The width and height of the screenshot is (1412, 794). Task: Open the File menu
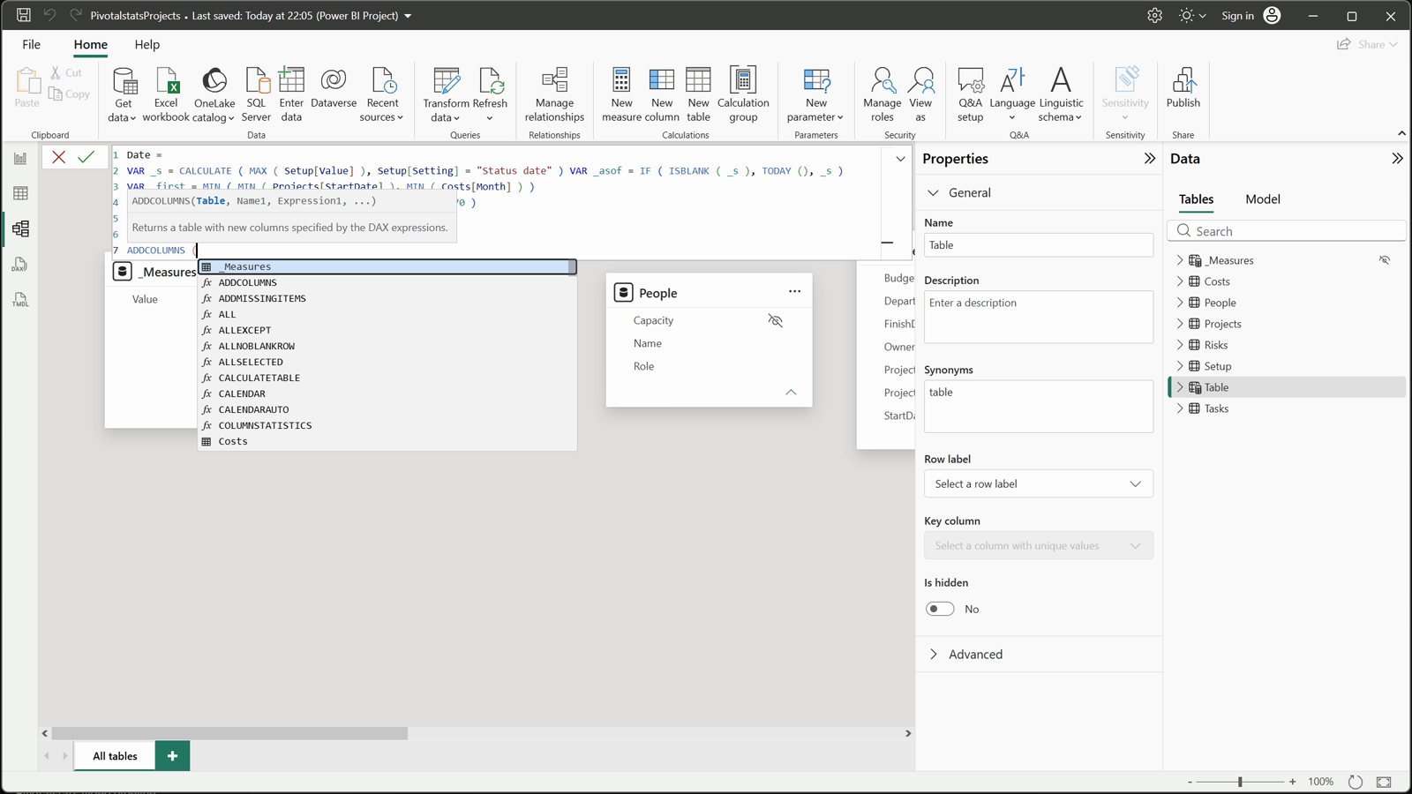(x=32, y=44)
